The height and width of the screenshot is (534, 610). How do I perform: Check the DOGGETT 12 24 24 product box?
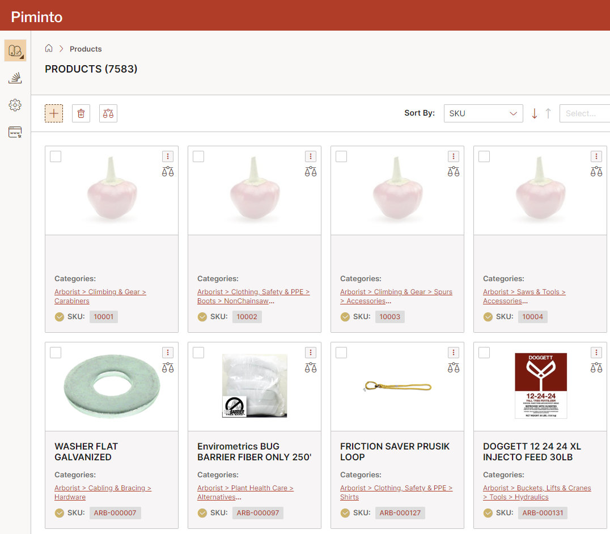[x=484, y=353]
